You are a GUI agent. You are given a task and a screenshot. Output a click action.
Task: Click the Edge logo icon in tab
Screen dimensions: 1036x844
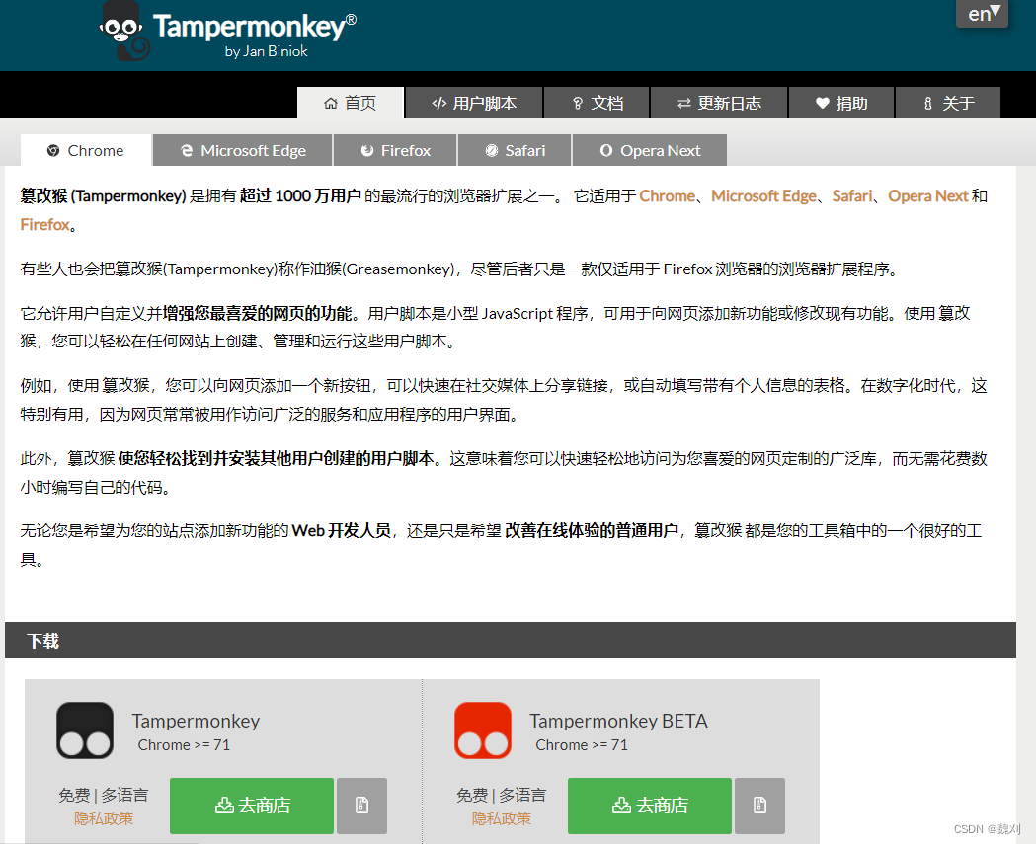(187, 151)
